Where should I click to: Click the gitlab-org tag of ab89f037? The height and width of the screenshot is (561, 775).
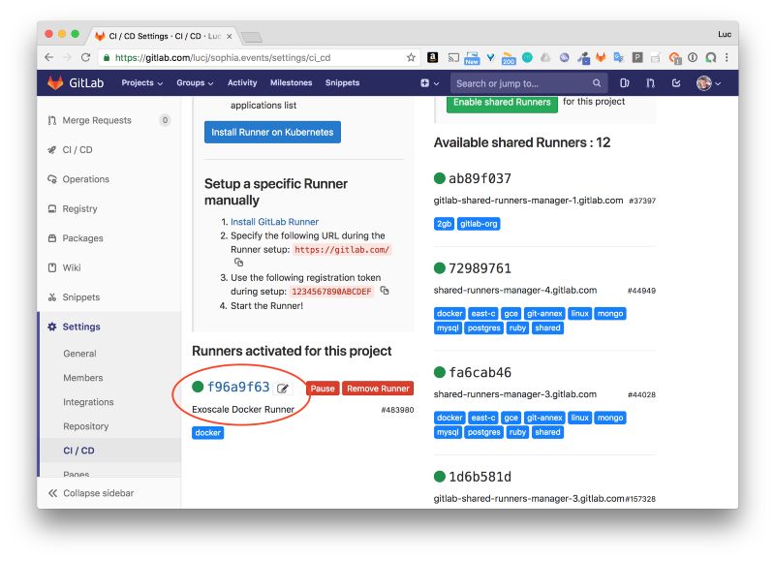[479, 224]
